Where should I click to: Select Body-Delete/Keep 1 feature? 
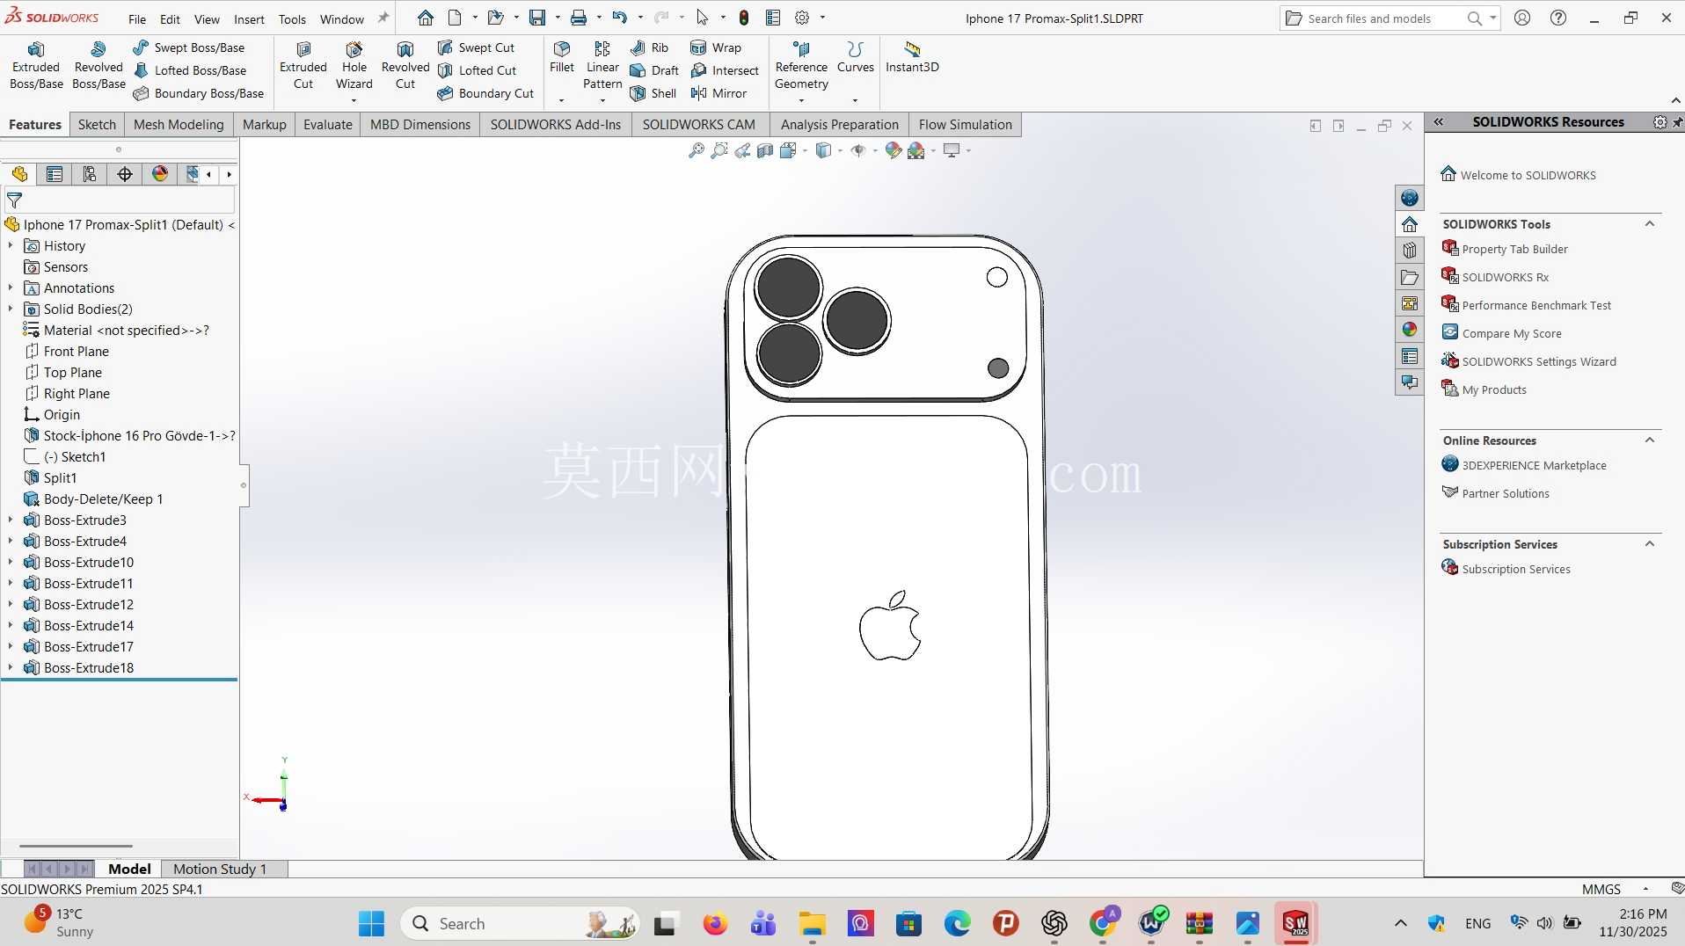pyautogui.click(x=93, y=499)
